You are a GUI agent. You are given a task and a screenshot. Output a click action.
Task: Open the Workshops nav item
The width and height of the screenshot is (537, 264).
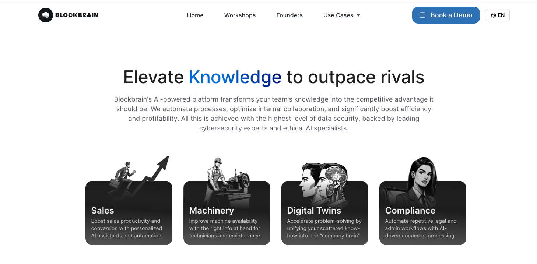[240, 15]
